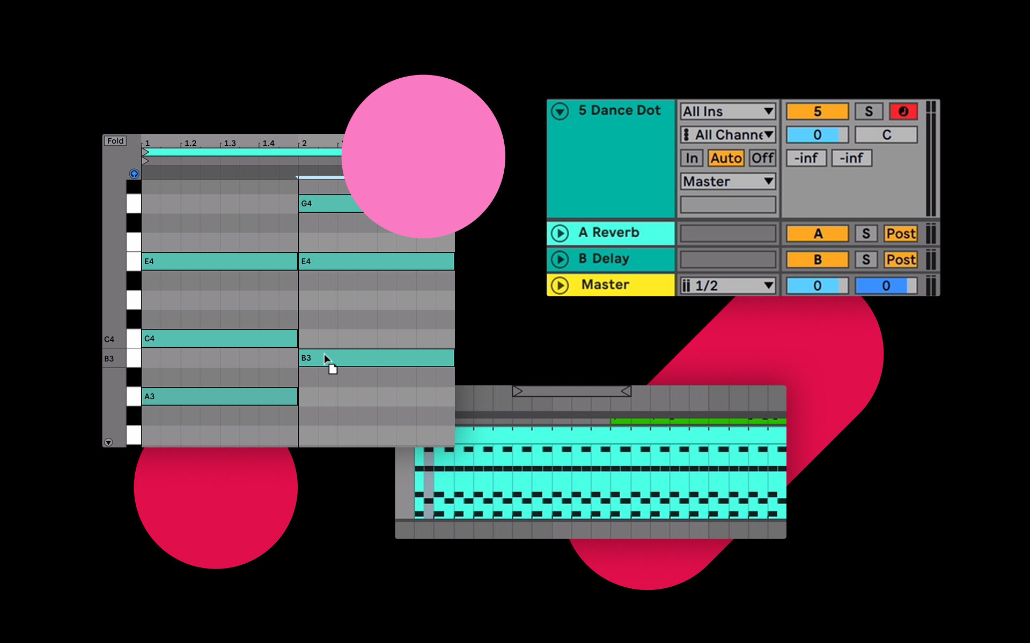1030x643 pixels.
Task: Open the 1/2 master output dropdown
Action: click(x=727, y=286)
